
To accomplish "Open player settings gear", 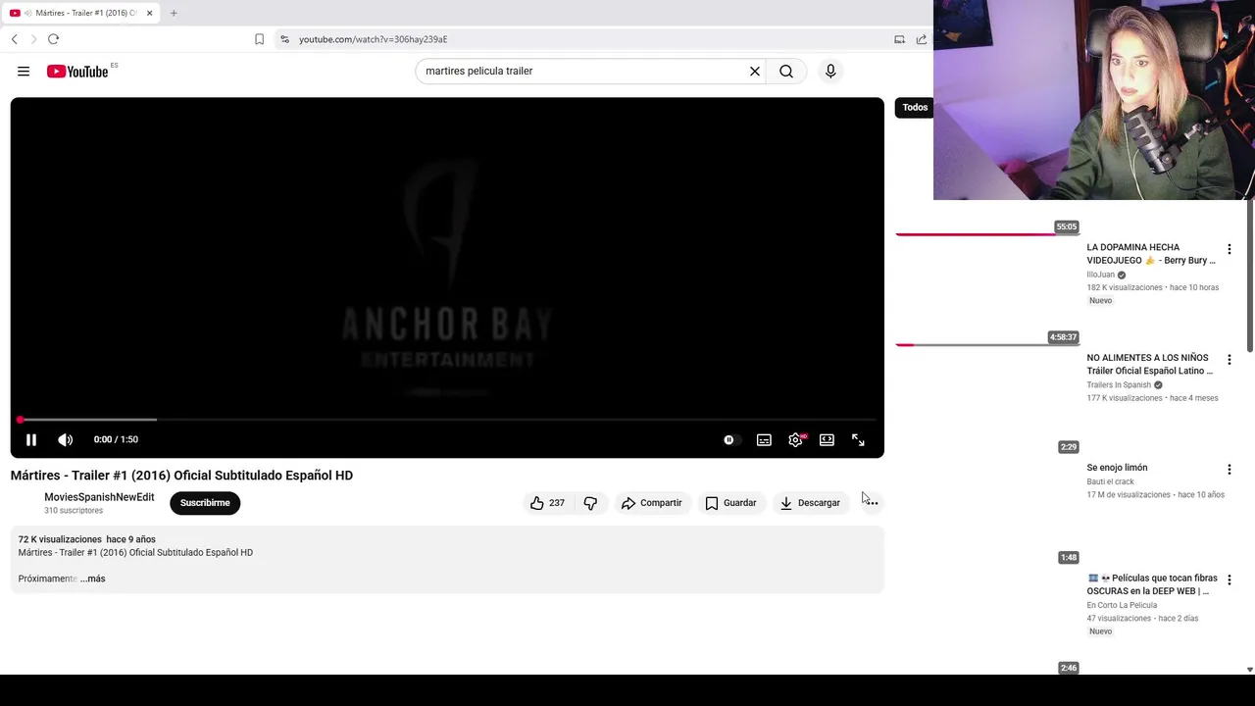I will click(x=795, y=440).
